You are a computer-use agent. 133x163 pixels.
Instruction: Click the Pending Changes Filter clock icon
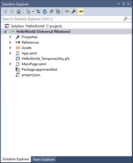(x=28, y=11)
